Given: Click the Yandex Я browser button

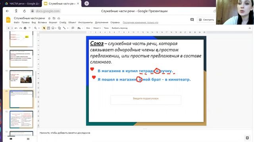Looking at the screenshot, I should click(x=16, y=11).
